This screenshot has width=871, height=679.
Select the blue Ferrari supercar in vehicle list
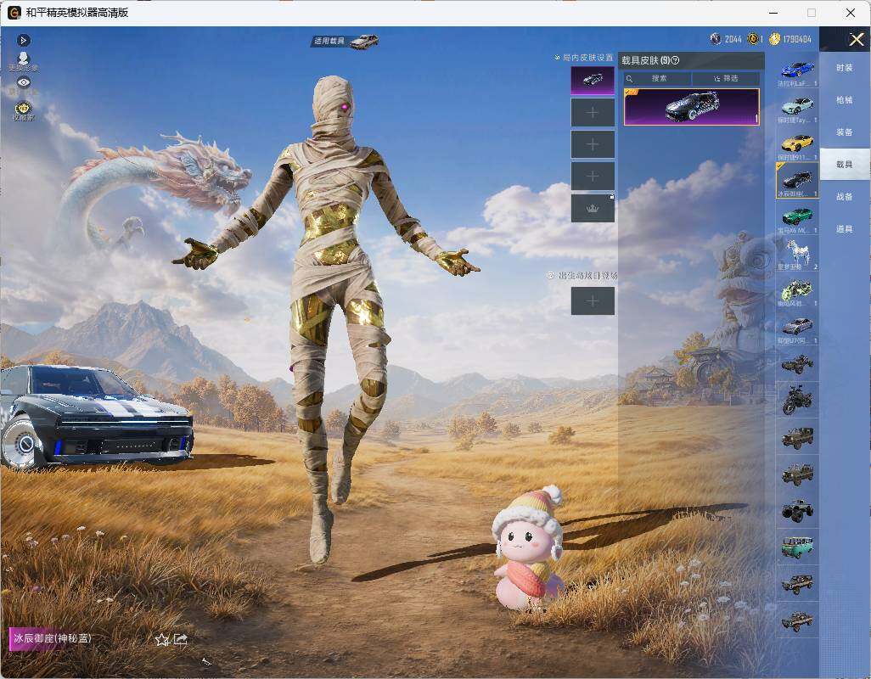(797, 71)
